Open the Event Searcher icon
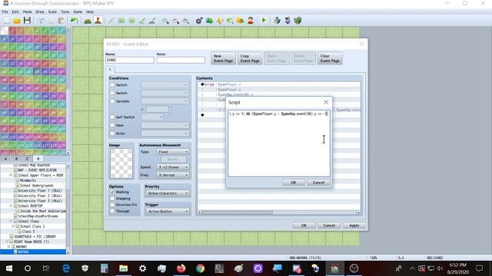Screen dimensions: 492x276 click(230, 21)
